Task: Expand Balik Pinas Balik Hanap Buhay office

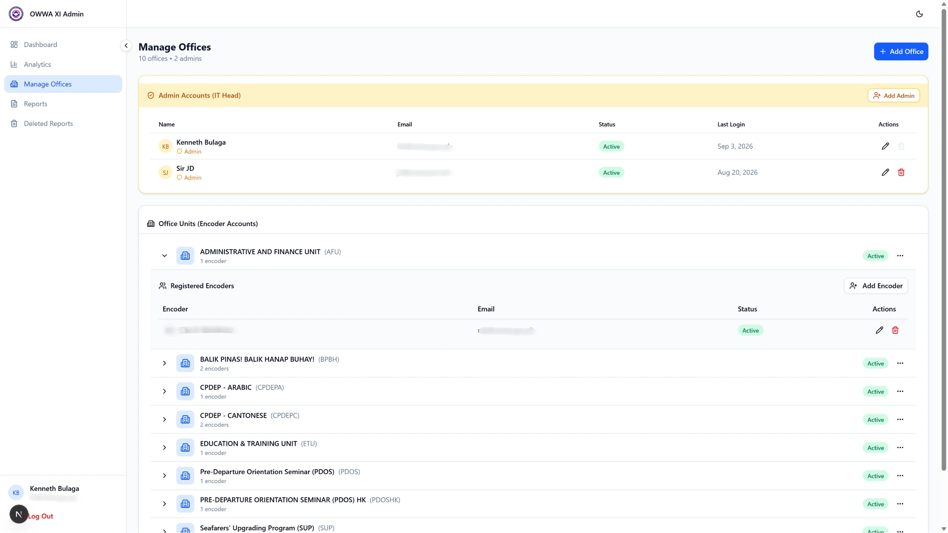Action: (x=165, y=363)
